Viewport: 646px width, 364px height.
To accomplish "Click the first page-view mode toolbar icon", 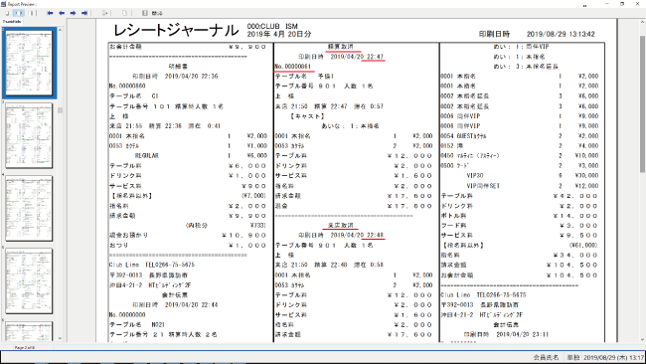I will pyautogui.click(x=7, y=13).
